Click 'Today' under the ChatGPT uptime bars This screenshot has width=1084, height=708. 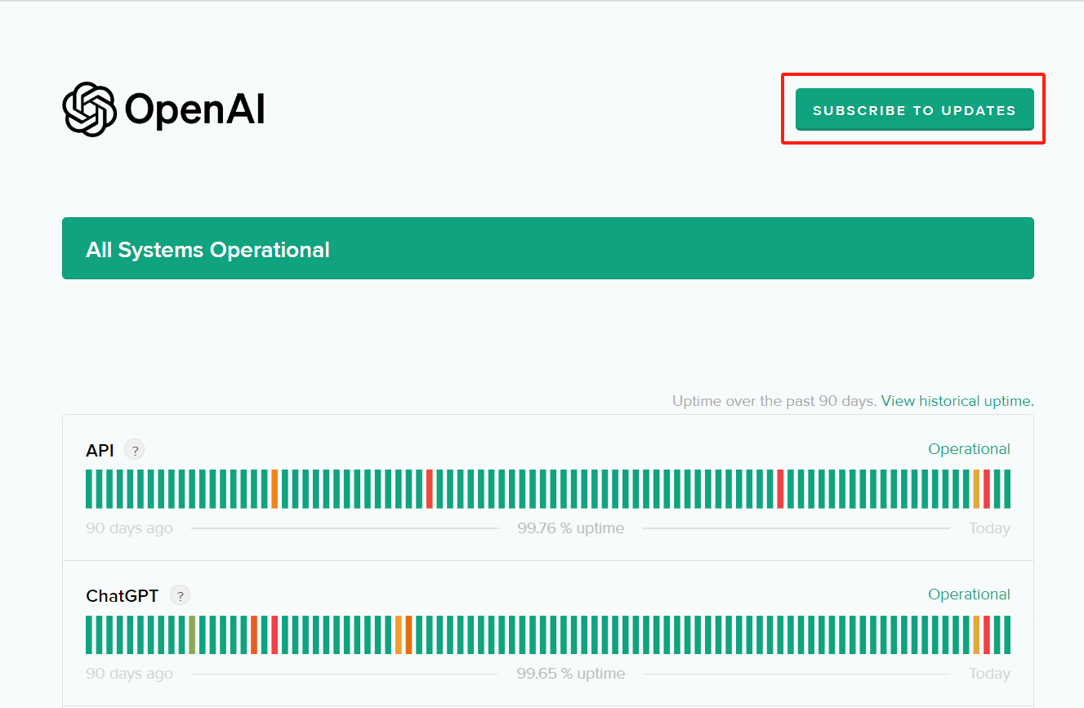pyautogui.click(x=989, y=674)
